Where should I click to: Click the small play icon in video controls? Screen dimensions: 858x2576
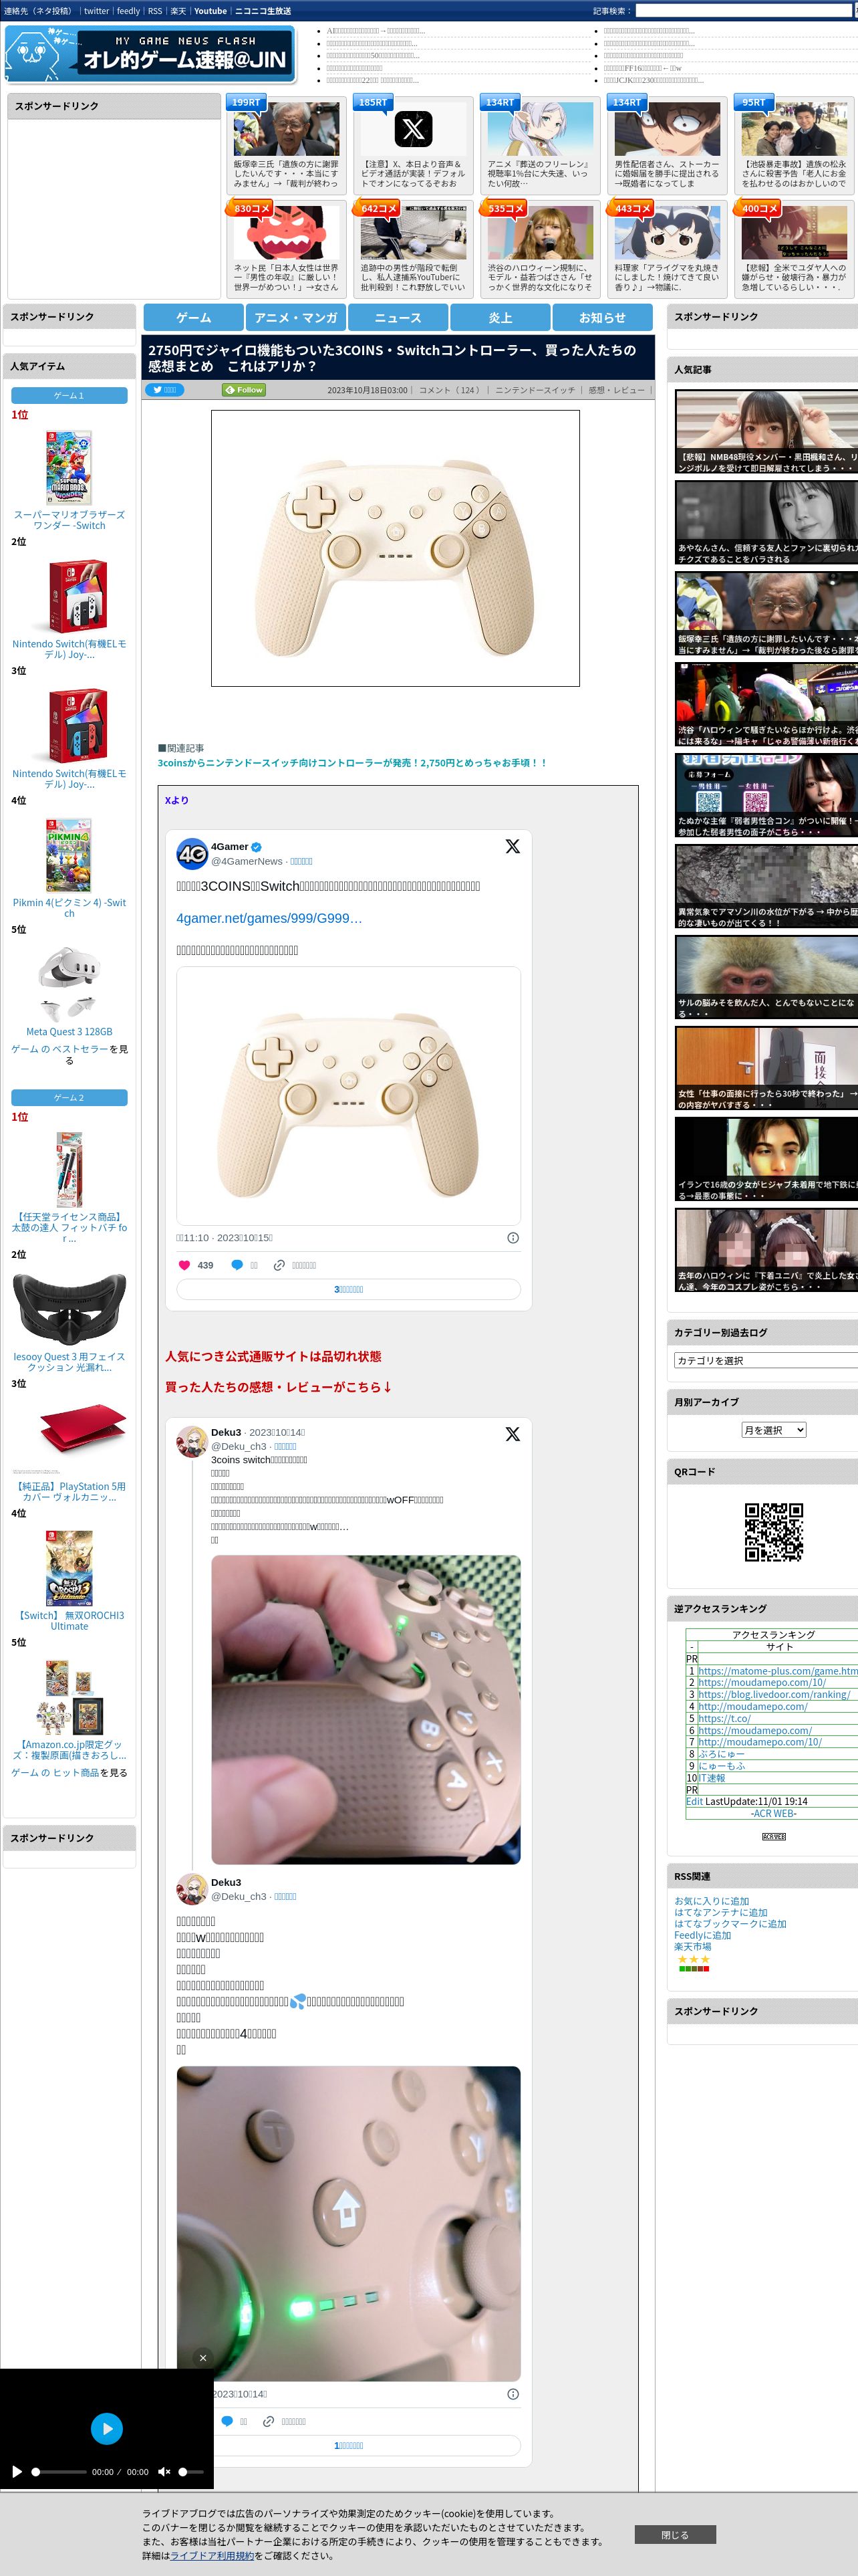17,2471
